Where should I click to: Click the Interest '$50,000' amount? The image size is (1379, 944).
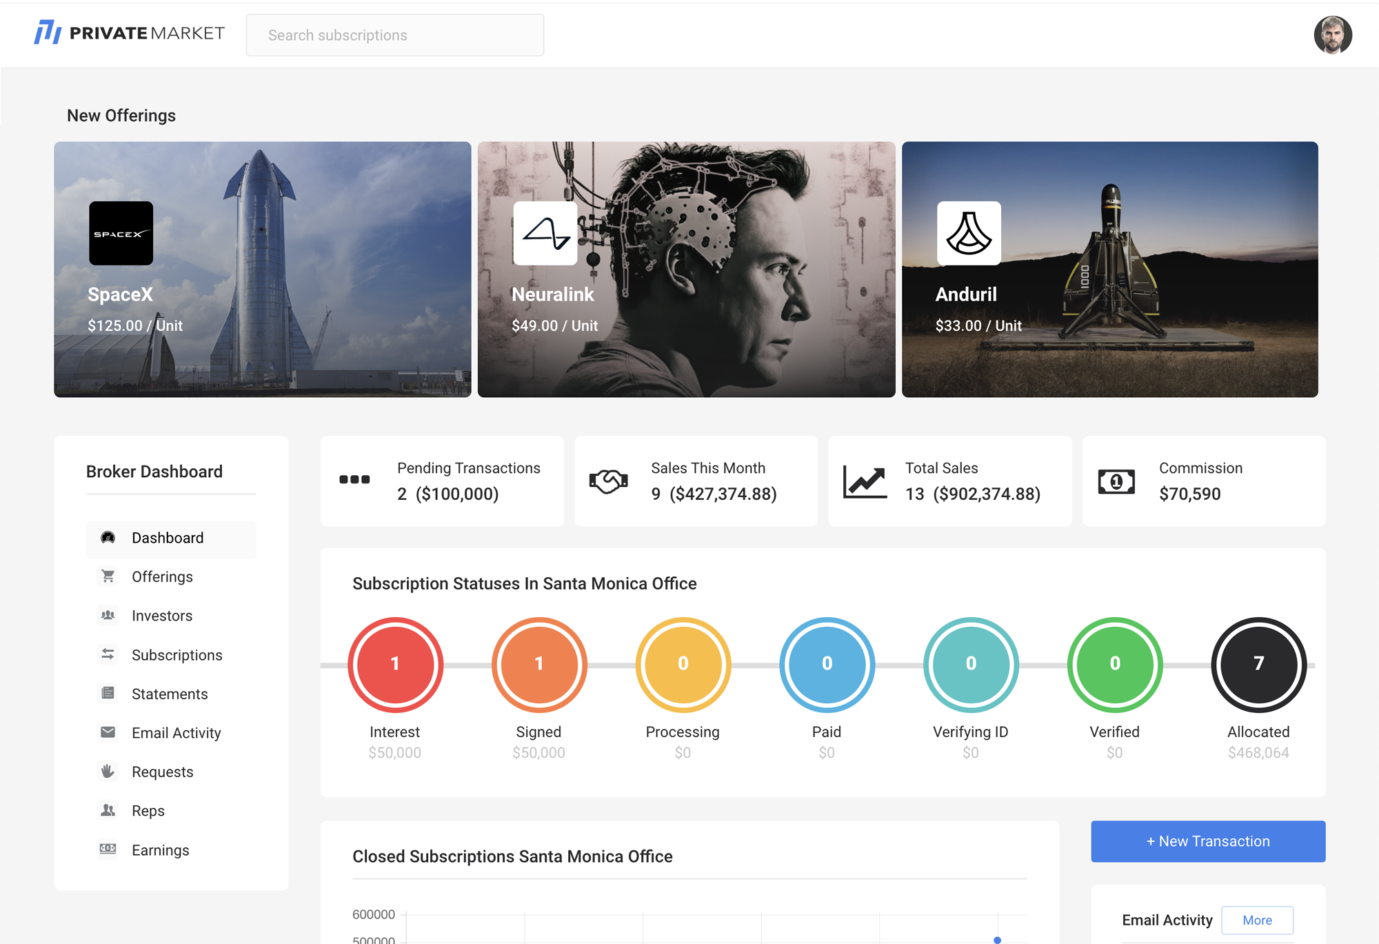pyautogui.click(x=394, y=752)
